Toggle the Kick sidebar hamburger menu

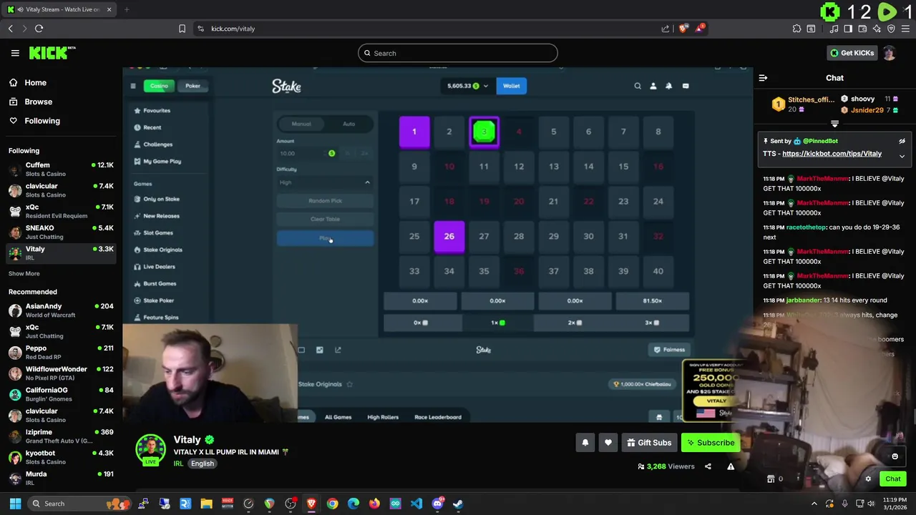tap(15, 53)
